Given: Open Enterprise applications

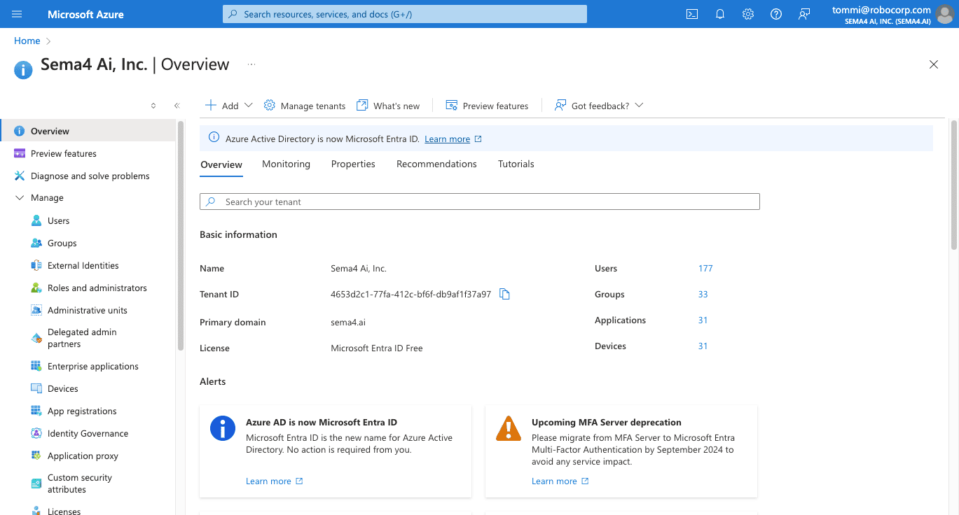Looking at the screenshot, I should (x=92, y=366).
